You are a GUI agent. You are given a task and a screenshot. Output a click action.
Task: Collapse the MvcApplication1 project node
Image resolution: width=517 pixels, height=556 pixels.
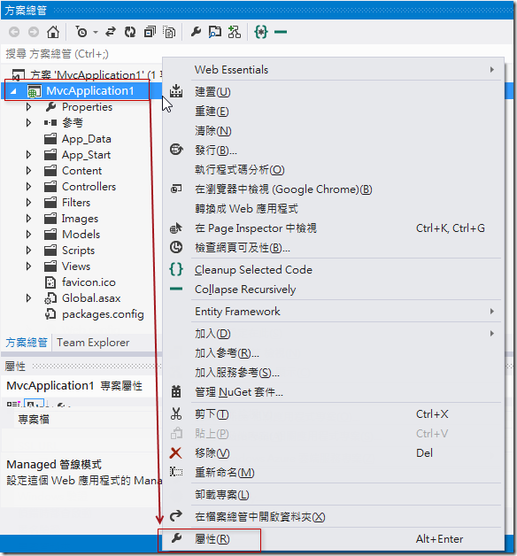pos(13,91)
